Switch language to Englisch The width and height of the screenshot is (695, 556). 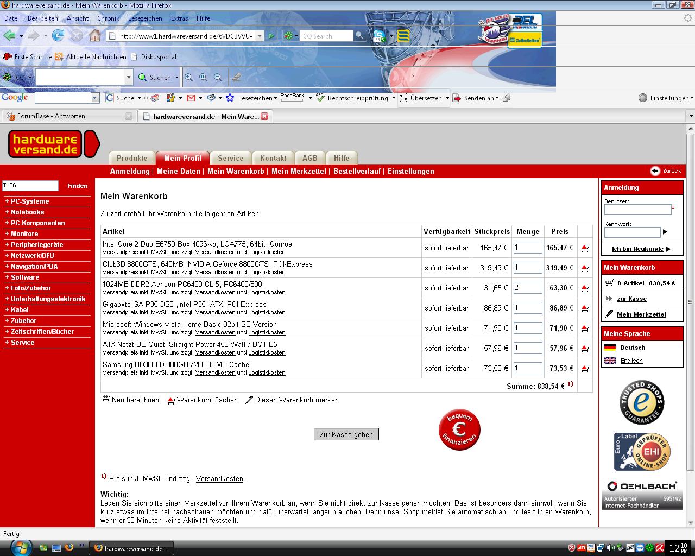click(631, 361)
